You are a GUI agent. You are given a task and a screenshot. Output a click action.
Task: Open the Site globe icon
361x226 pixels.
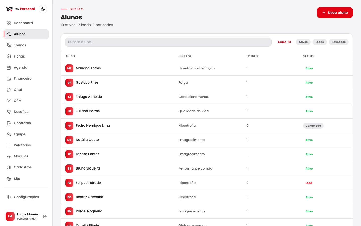pos(9,179)
